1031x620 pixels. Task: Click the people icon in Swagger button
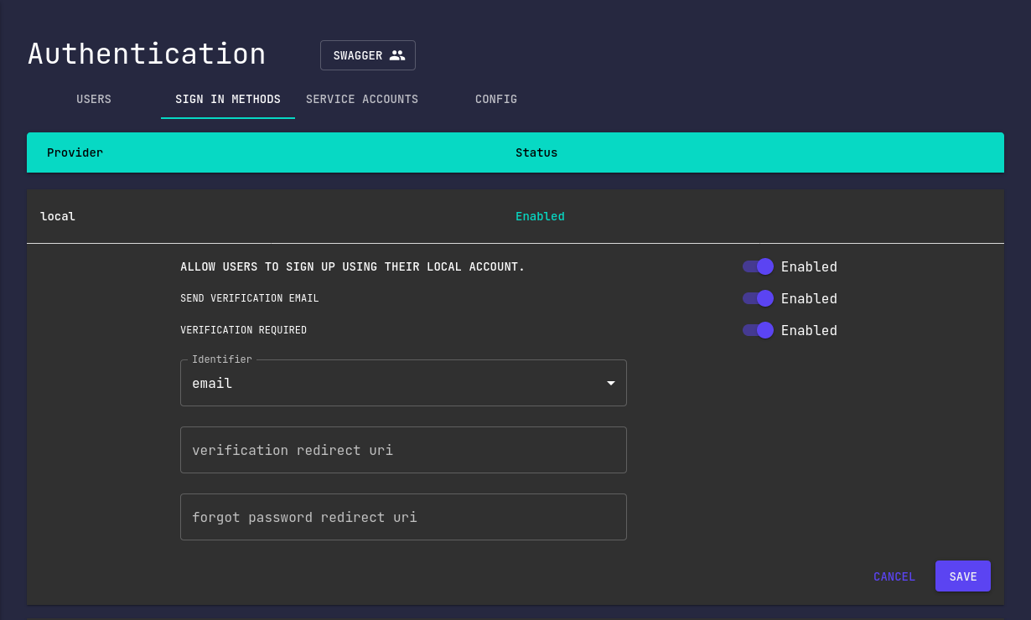pyautogui.click(x=397, y=55)
